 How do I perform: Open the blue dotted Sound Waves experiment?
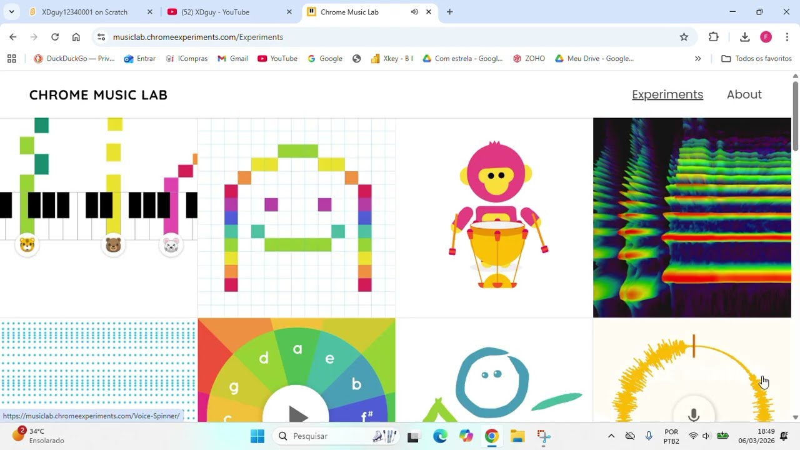99,370
